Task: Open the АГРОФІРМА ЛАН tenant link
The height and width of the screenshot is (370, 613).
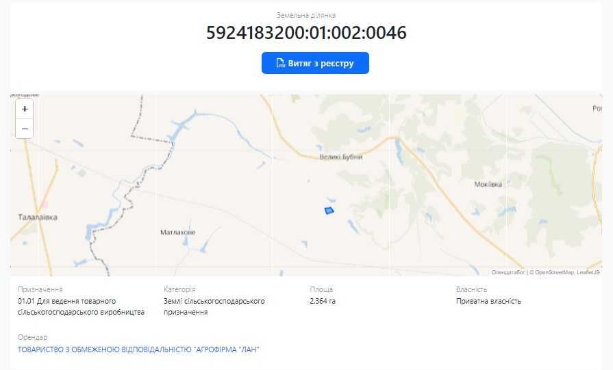Action: tap(138, 349)
